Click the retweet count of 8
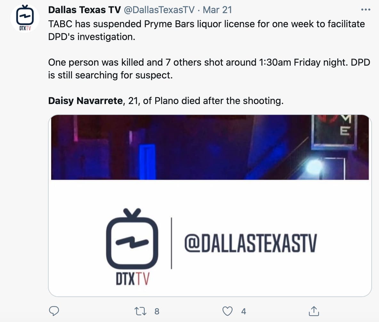This screenshot has width=379, height=322. point(157,311)
